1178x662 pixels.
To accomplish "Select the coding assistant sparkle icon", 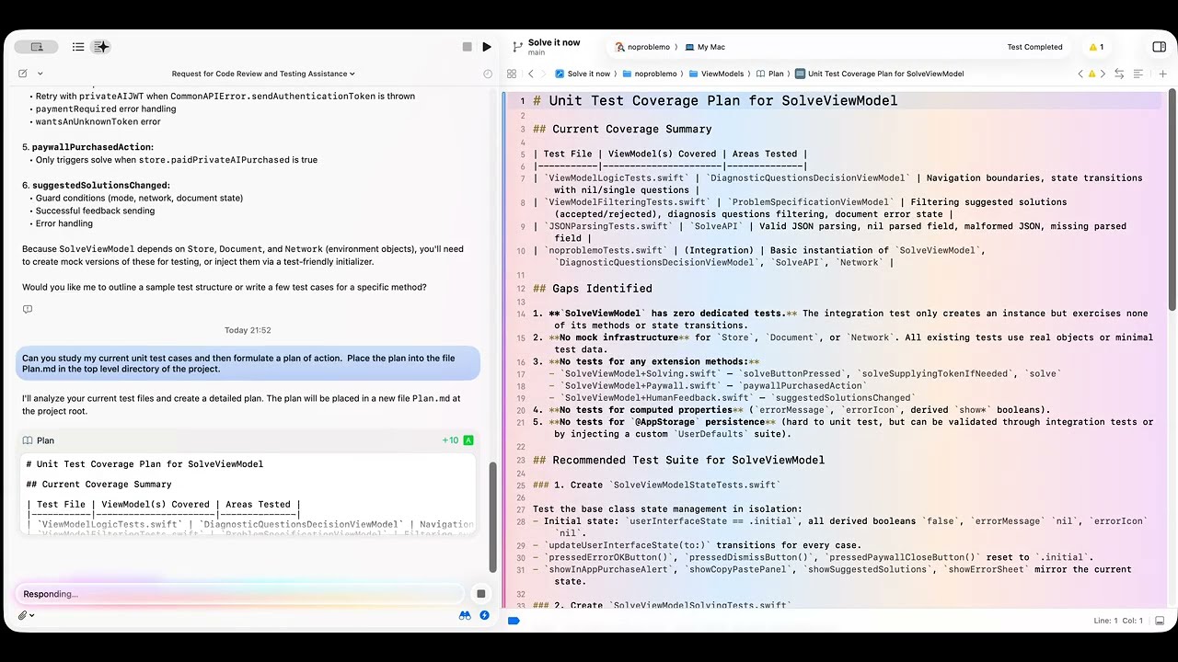I will click(101, 47).
